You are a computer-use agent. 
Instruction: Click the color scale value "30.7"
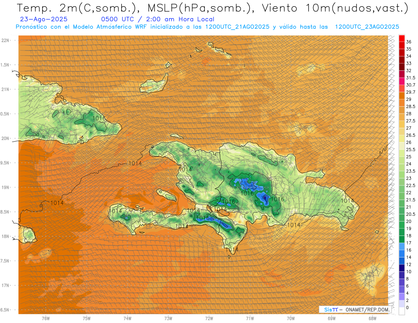pyautogui.click(x=411, y=85)
